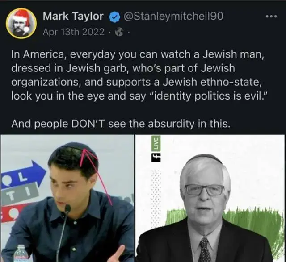Open the Apr 13th 2022 timestamp
Viewport: 286px width, 262px height.
pos(73,32)
